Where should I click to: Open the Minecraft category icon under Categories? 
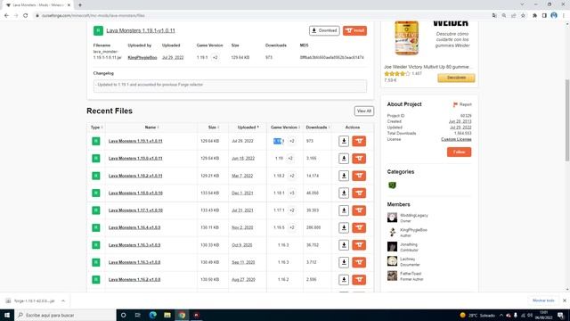pos(392,185)
